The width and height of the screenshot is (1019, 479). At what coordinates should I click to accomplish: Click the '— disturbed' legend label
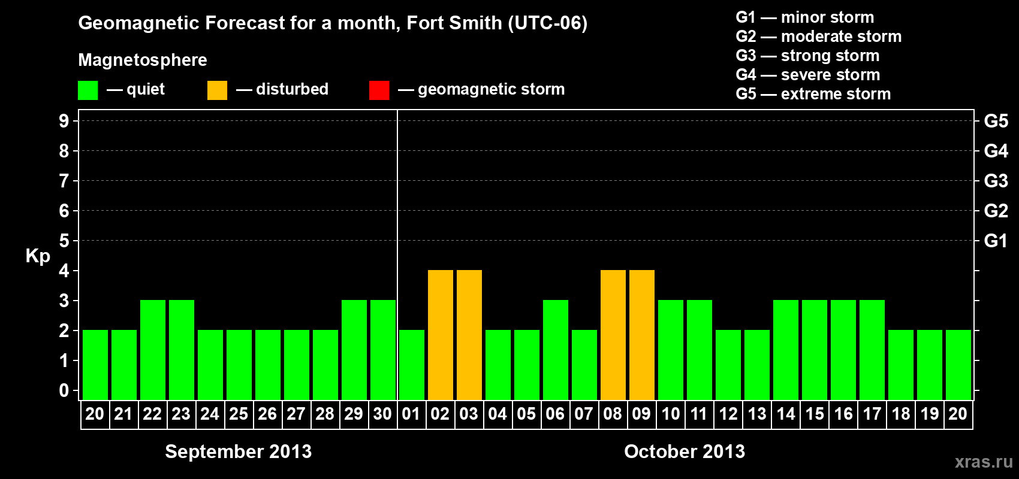click(x=282, y=89)
